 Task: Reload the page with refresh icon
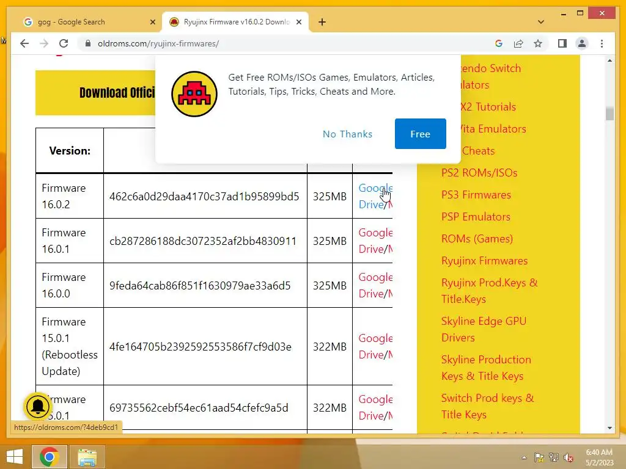pyautogui.click(x=64, y=43)
